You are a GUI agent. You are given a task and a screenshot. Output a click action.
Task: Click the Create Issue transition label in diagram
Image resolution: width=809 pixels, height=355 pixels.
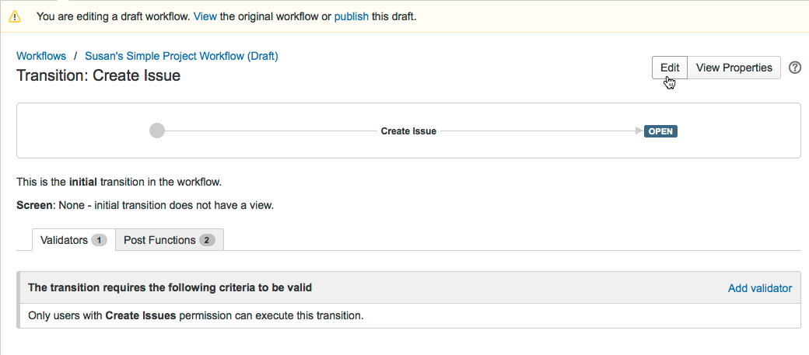coord(408,131)
